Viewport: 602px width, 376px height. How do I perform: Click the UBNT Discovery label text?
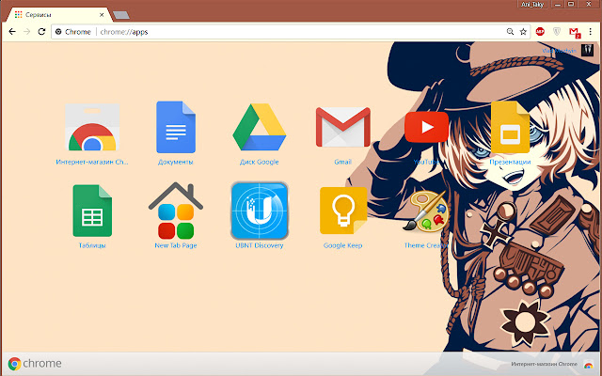click(x=260, y=245)
